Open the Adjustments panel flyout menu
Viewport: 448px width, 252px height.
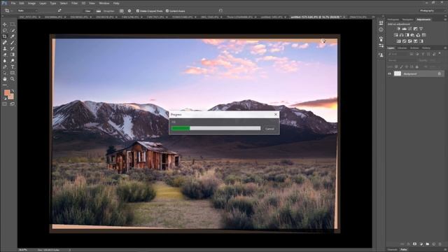point(445,20)
